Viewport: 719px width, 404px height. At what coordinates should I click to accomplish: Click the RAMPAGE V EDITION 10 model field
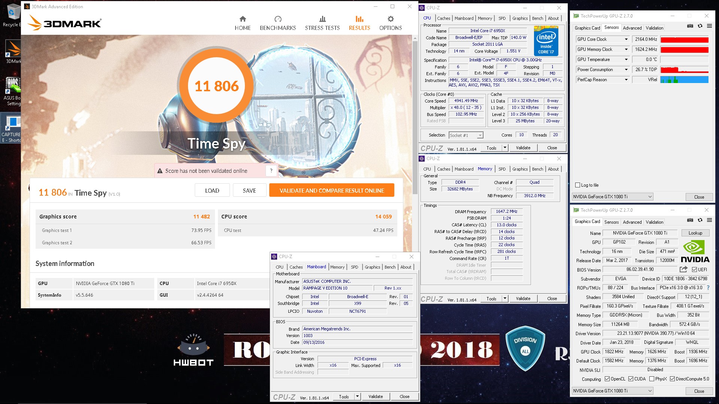click(x=338, y=288)
